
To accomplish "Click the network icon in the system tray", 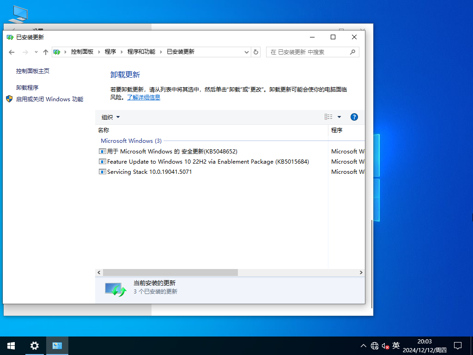I will click(375, 346).
